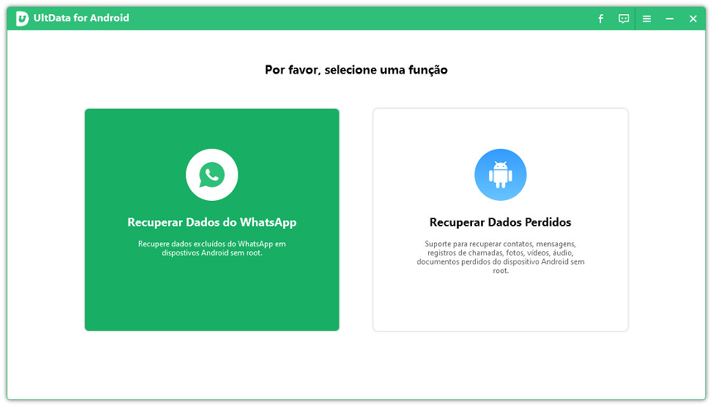Minimize the UltData window
Viewport: 712px width, 406px height.
pyautogui.click(x=669, y=18)
